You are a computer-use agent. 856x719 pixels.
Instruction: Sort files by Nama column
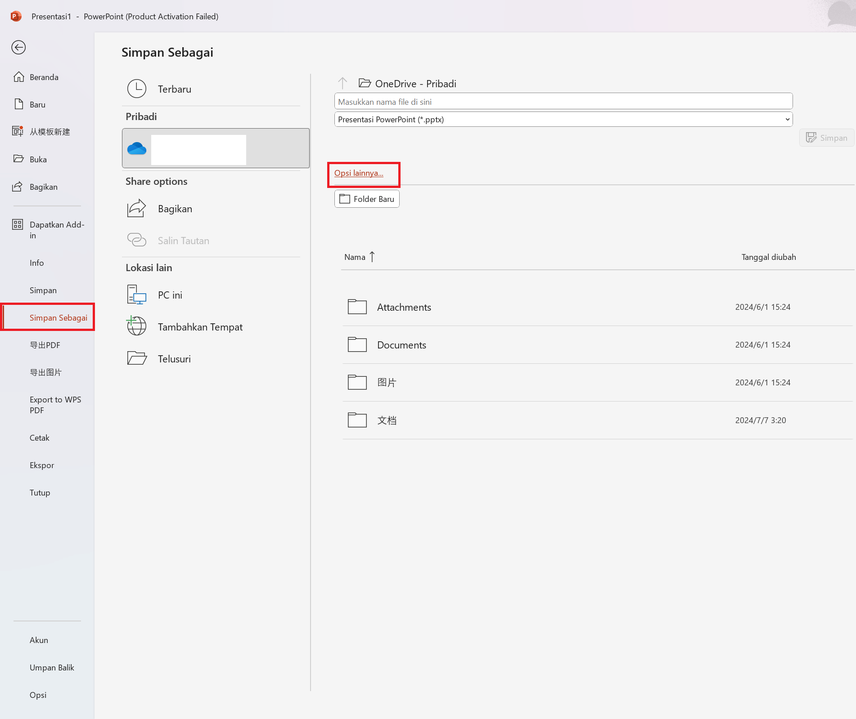point(355,257)
